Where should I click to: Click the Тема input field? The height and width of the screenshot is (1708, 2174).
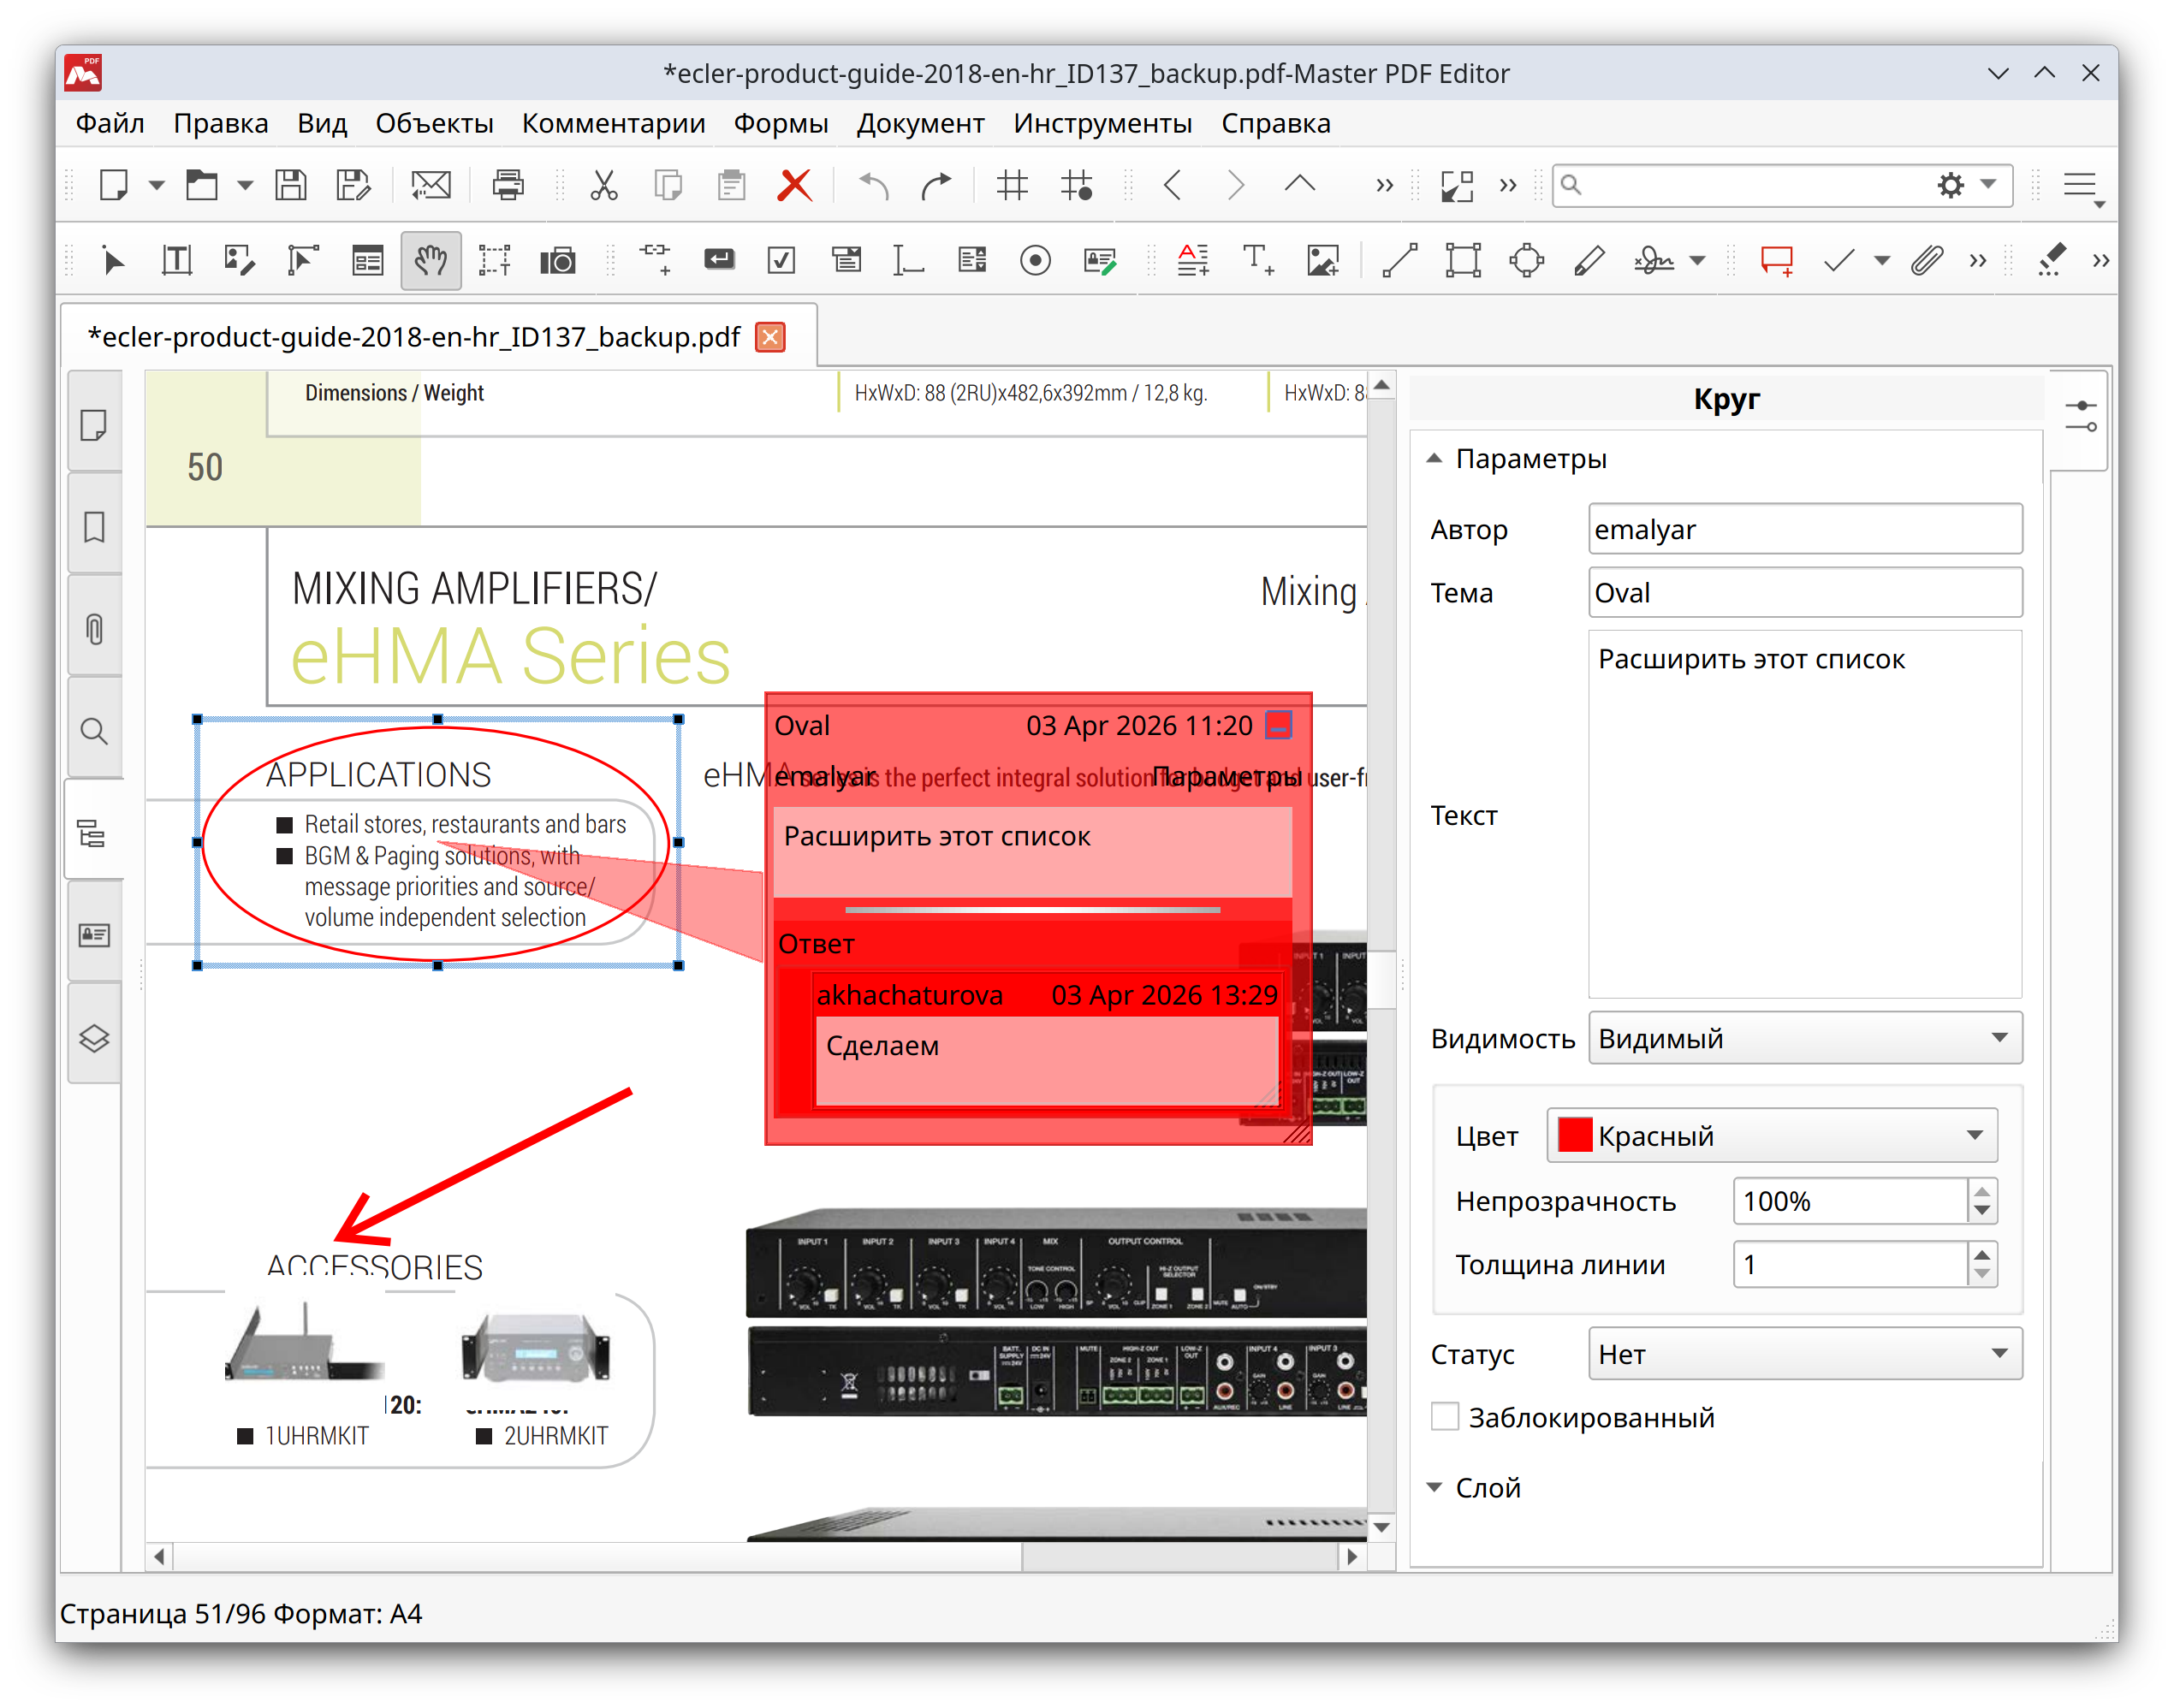1804,593
